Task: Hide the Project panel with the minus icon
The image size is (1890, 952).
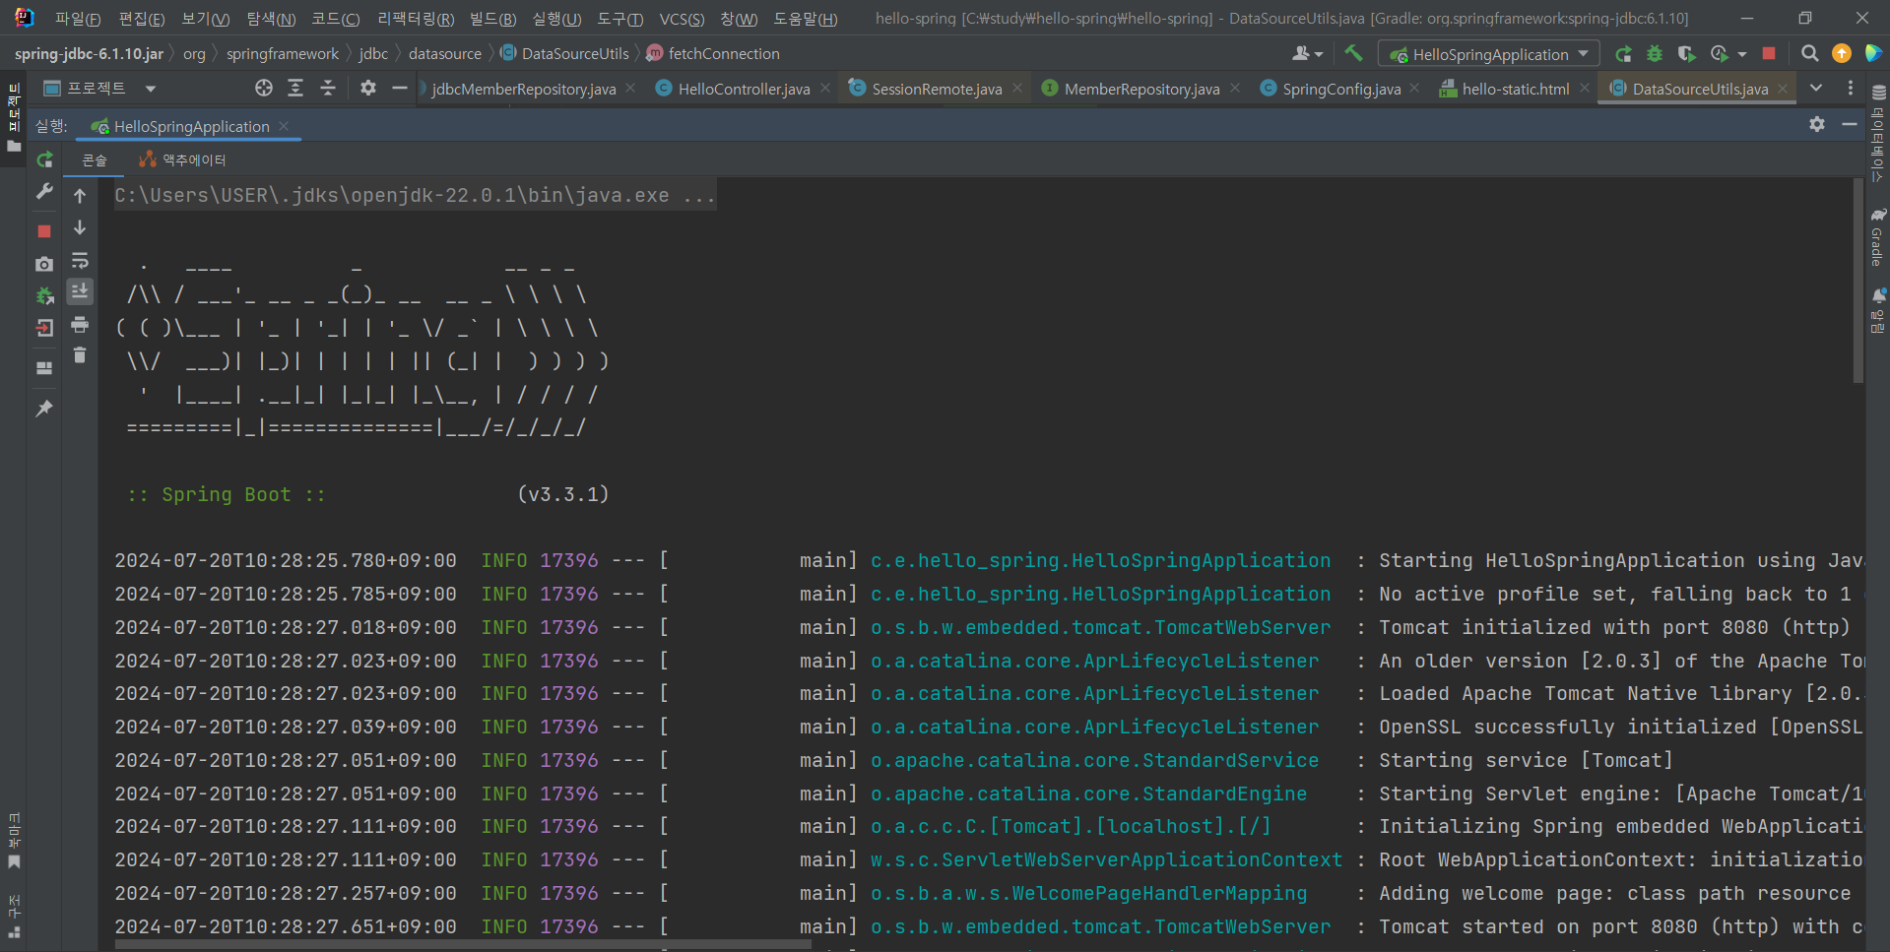Action: pos(399,89)
